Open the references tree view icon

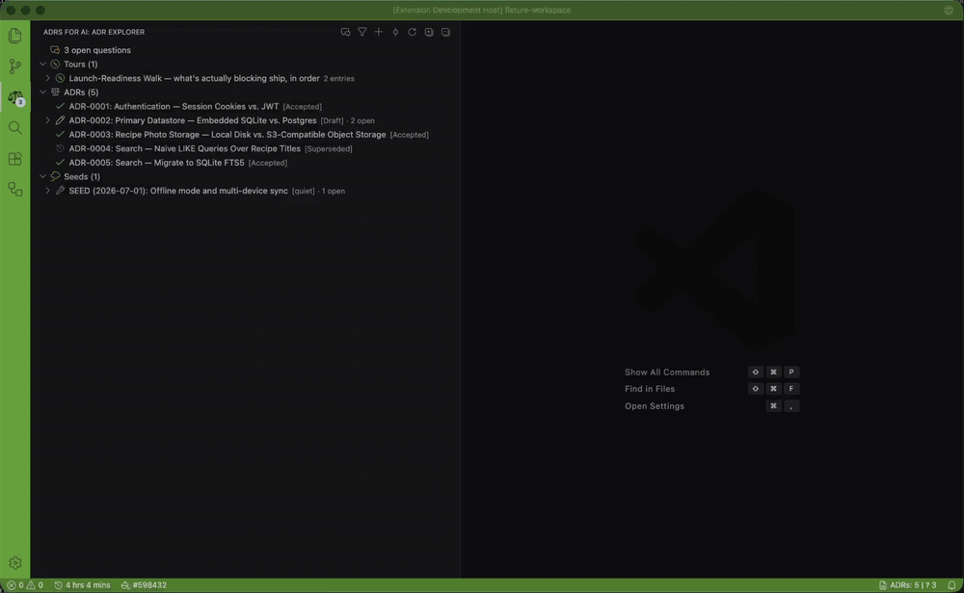14,189
